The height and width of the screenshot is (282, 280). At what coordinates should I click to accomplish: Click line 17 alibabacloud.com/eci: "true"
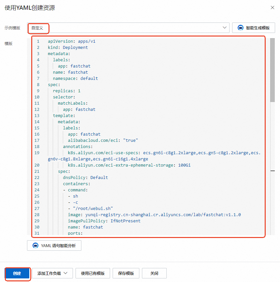103,140
